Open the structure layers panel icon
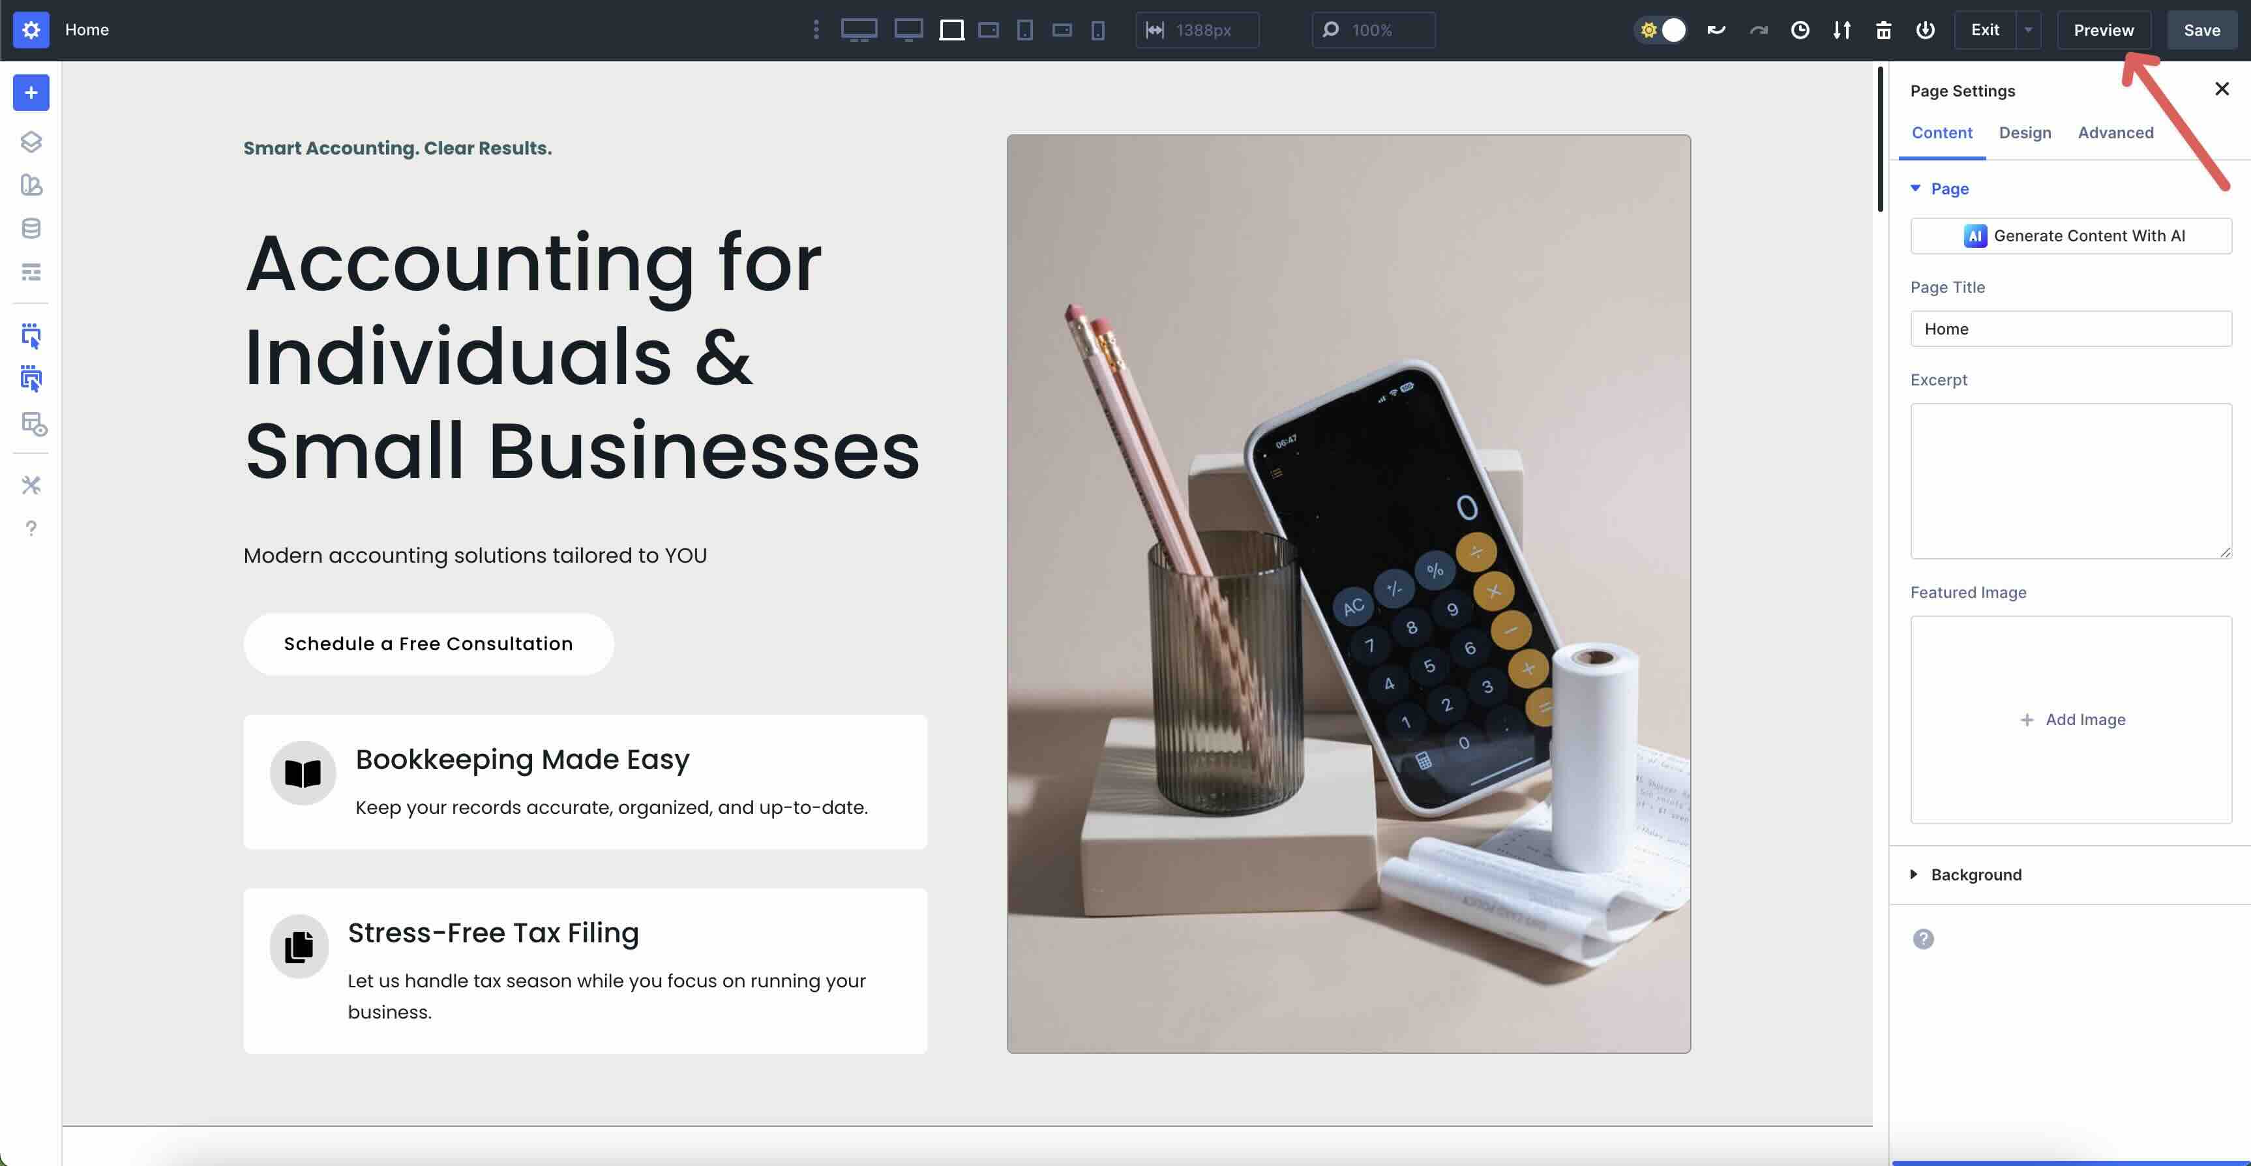Viewport: 2251px width, 1166px height. coord(31,142)
